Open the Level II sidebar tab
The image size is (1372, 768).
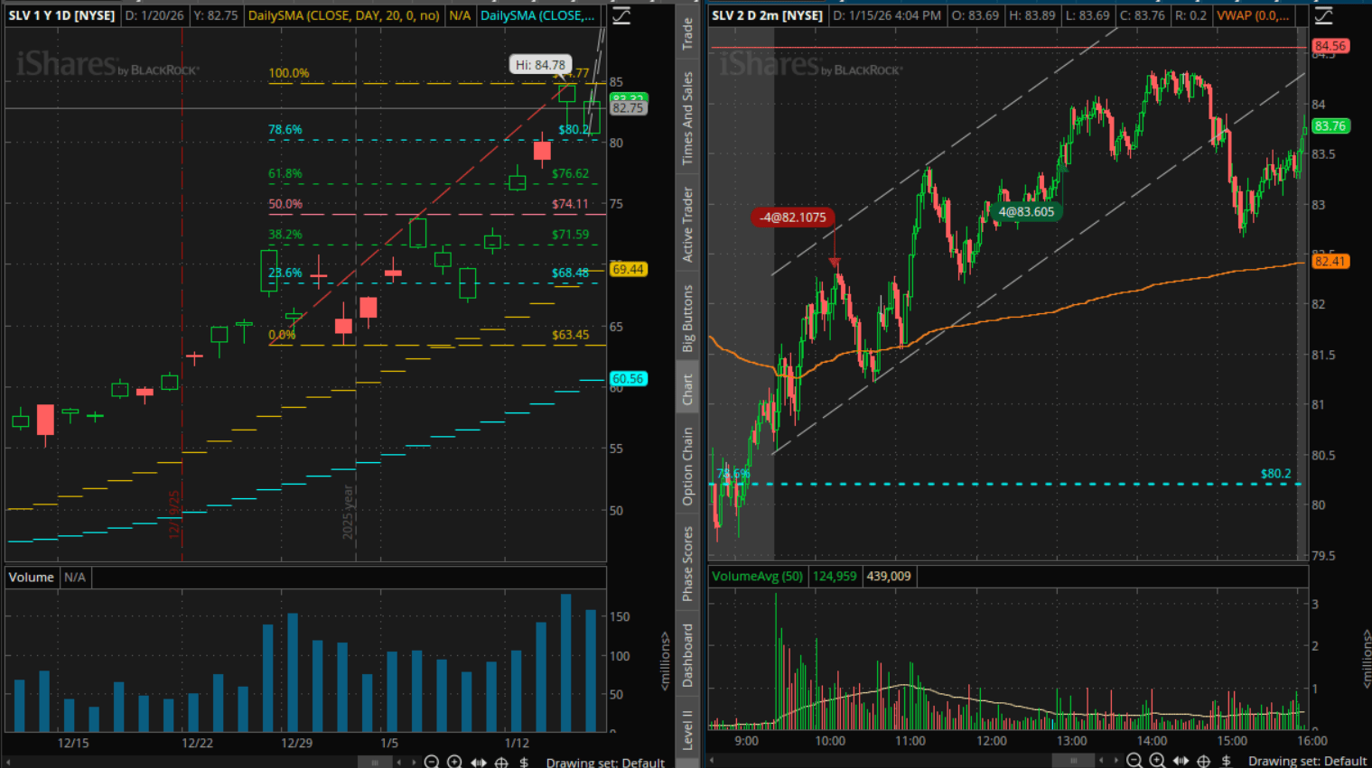point(687,729)
